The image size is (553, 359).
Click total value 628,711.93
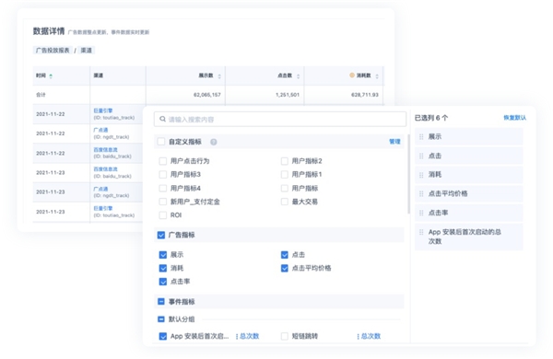[x=365, y=95]
